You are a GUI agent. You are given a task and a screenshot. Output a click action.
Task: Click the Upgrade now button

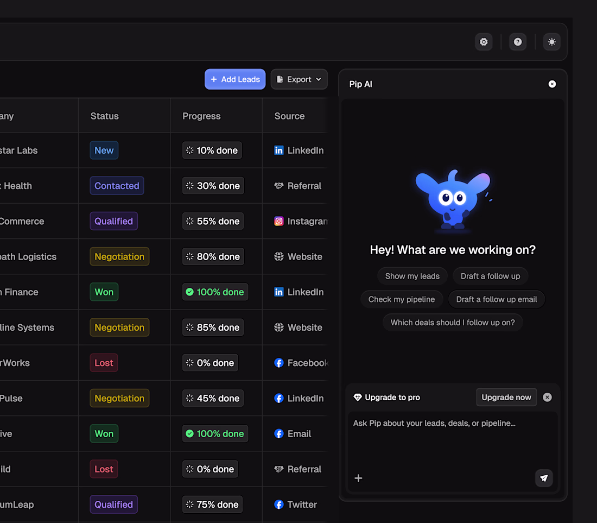(x=506, y=398)
